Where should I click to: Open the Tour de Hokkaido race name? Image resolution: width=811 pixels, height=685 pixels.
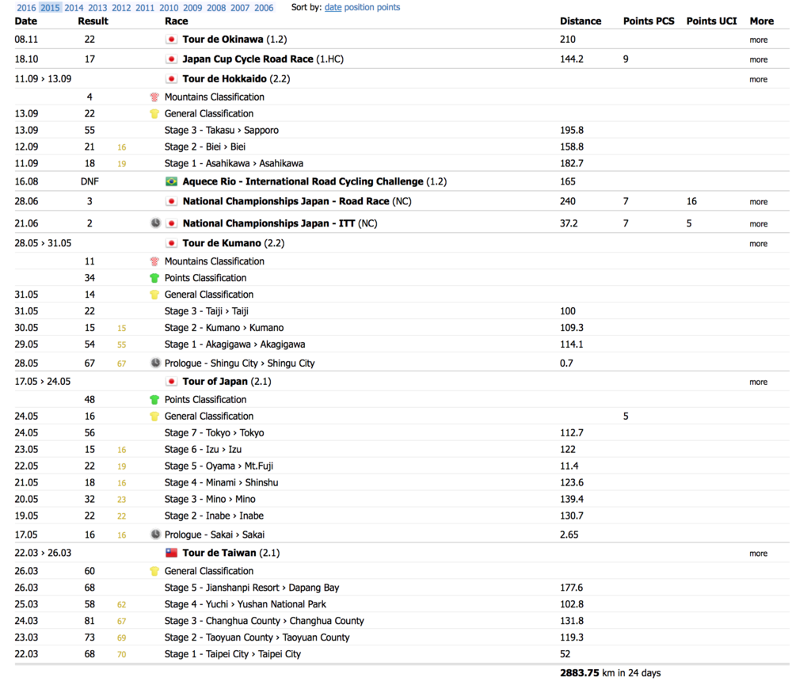[224, 78]
